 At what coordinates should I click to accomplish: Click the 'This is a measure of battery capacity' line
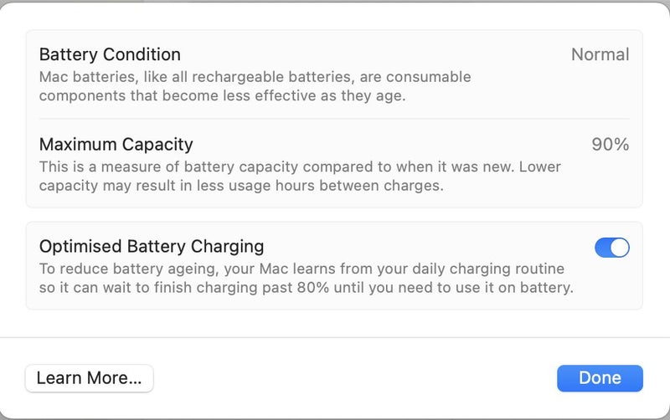click(x=300, y=166)
